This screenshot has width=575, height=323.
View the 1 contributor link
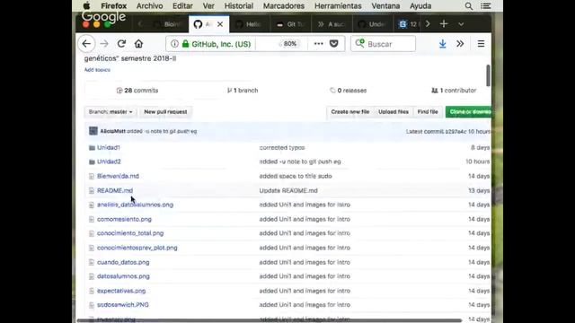pyautogui.click(x=454, y=91)
